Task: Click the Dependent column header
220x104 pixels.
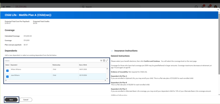Action: click(x=31, y=65)
